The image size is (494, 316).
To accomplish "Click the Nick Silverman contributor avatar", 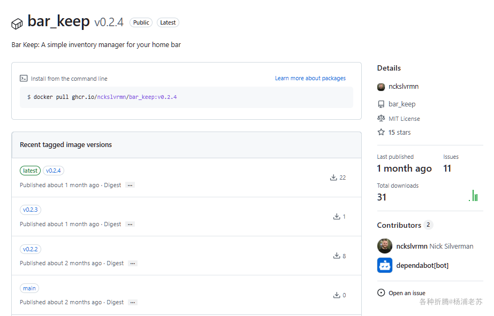I will point(385,246).
